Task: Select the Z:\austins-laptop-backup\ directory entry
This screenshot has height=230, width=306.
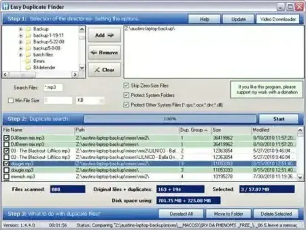Action: tap(150, 29)
